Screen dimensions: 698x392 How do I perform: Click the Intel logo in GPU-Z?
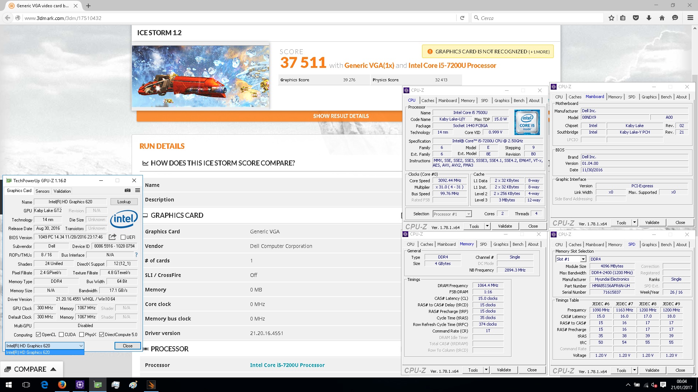124,219
